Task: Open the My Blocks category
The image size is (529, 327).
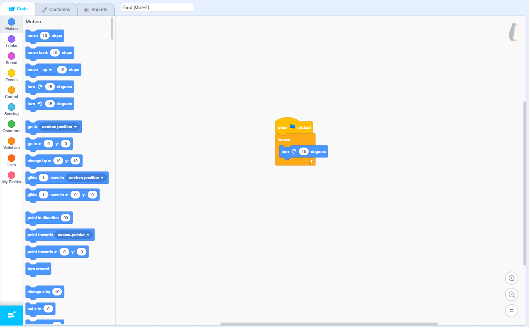Action: (x=11, y=177)
